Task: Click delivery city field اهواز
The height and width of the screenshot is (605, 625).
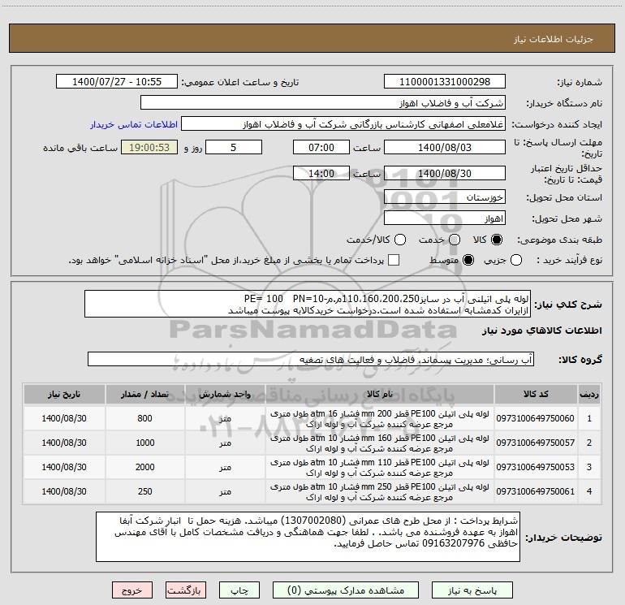Action: point(445,218)
